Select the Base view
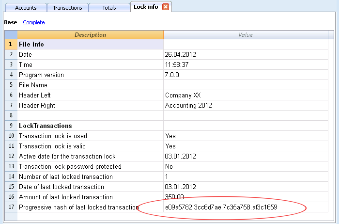Screen dimensions: 339x224 (x=11, y=22)
